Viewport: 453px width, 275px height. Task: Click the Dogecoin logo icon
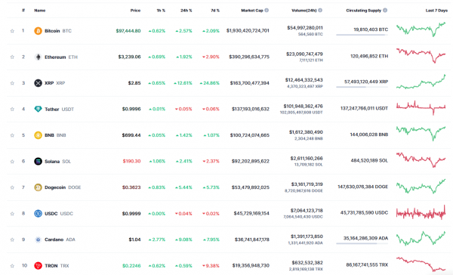[x=39, y=187]
